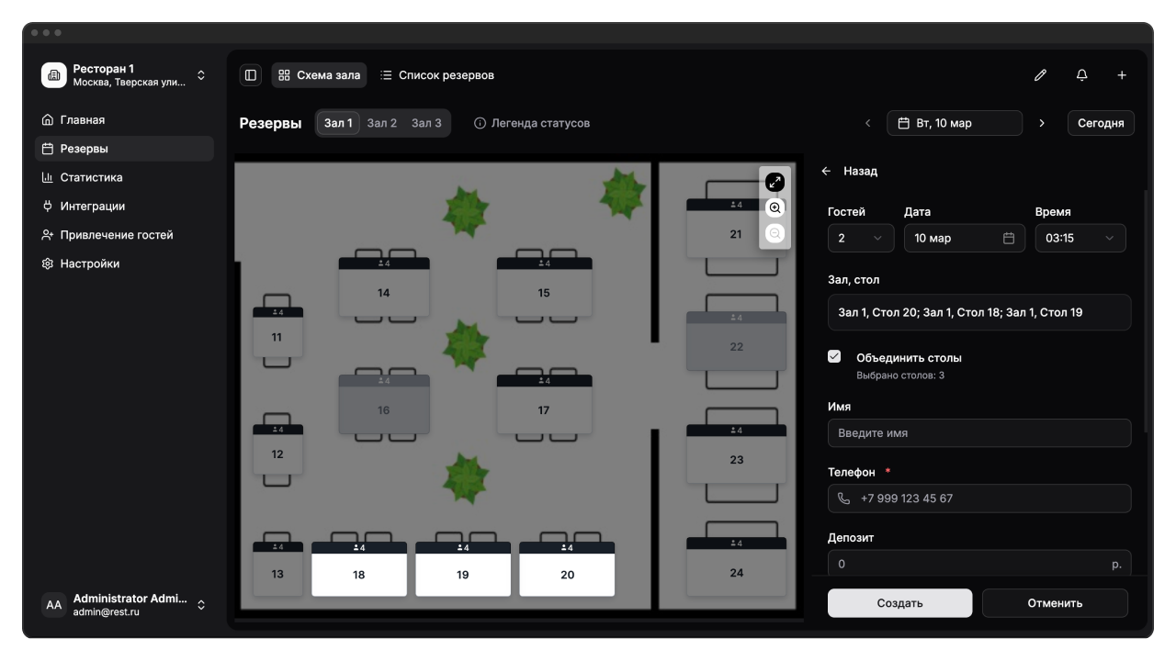Click the Отменить button

(1054, 603)
